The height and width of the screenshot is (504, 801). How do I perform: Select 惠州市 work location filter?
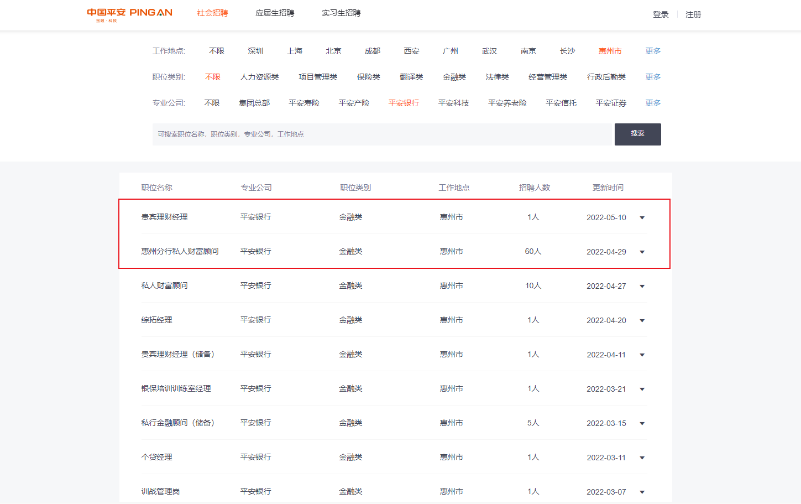click(610, 51)
